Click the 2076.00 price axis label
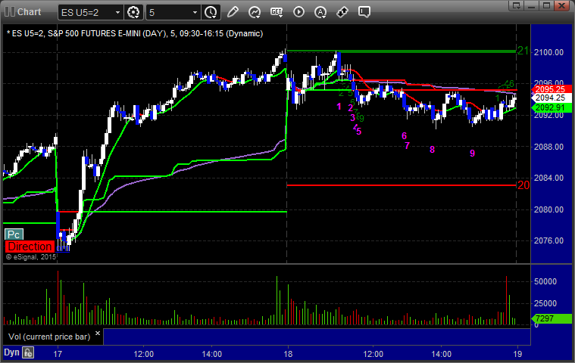The width and height of the screenshot is (575, 363). pyautogui.click(x=548, y=240)
